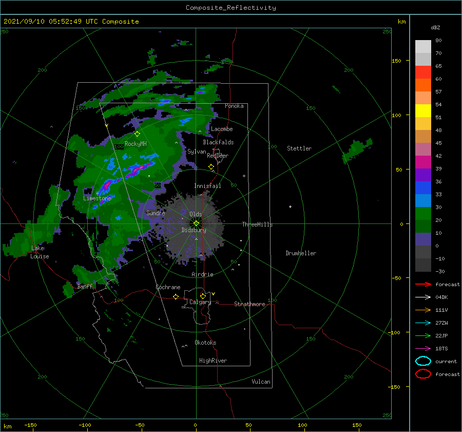The height and width of the screenshot is (432, 462).
Task: Click the green 22JP arrow legend icon
Action: (x=423, y=335)
